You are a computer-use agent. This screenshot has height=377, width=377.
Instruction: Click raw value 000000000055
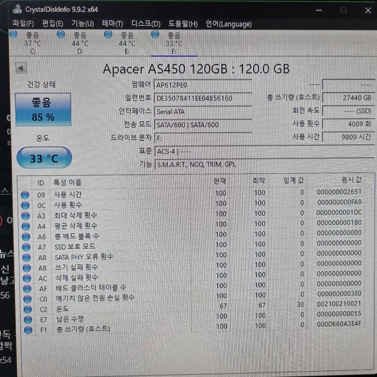tap(339, 314)
